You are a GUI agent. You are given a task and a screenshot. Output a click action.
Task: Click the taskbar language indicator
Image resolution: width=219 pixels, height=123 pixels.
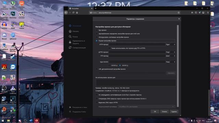203,121
